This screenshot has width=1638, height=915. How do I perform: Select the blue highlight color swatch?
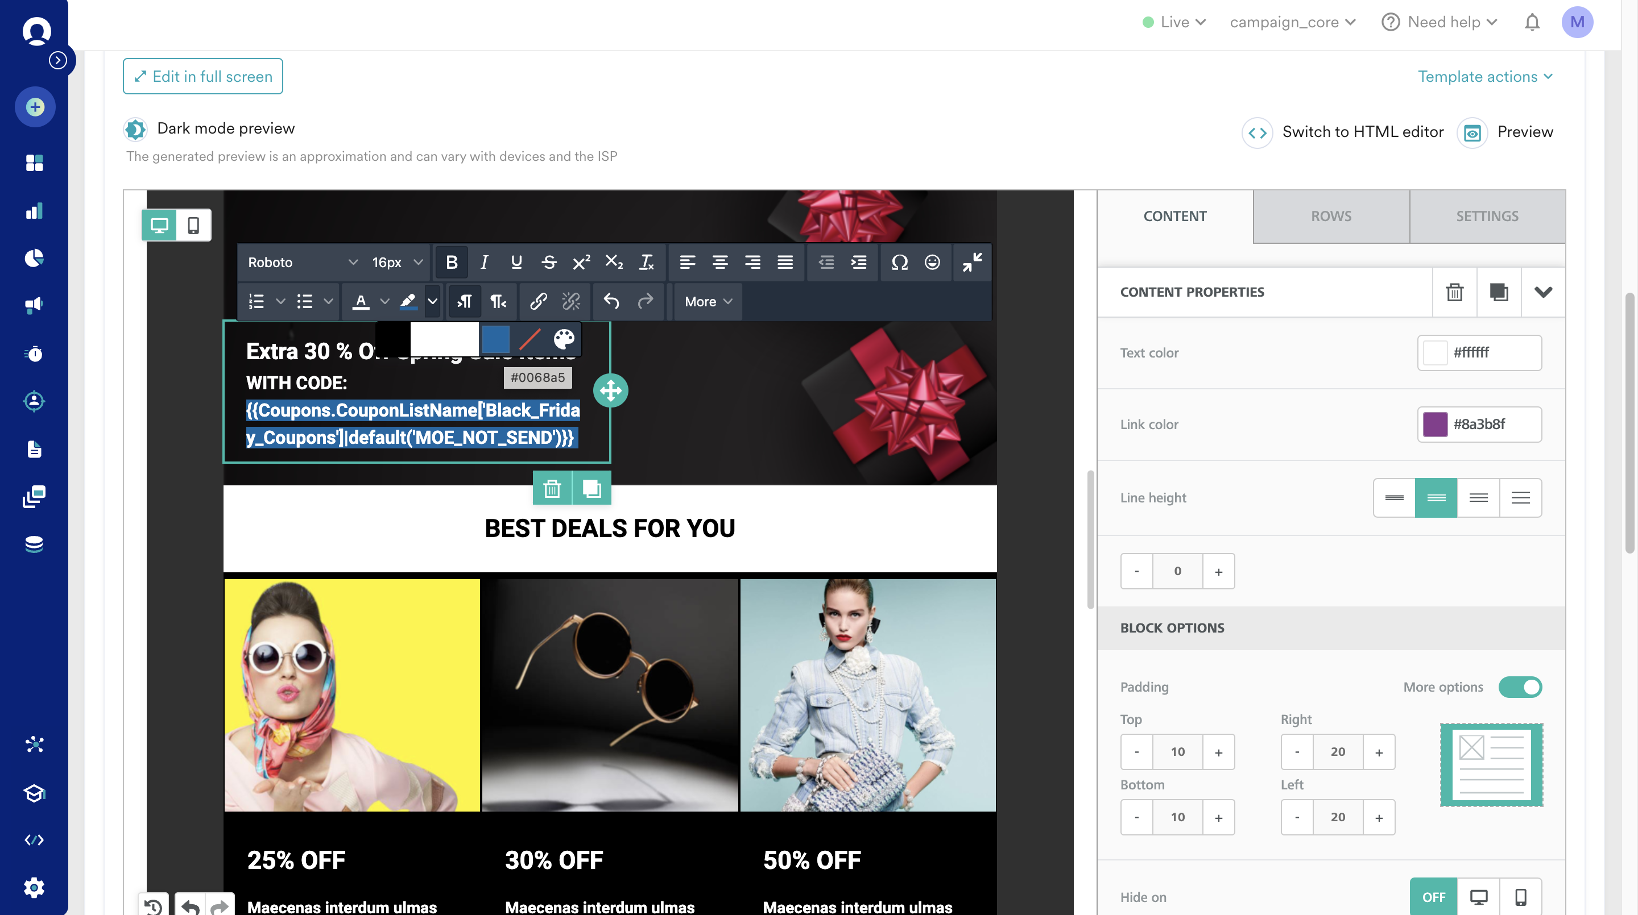(x=495, y=339)
